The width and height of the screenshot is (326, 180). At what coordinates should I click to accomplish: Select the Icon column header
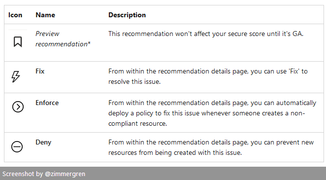tap(15, 15)
